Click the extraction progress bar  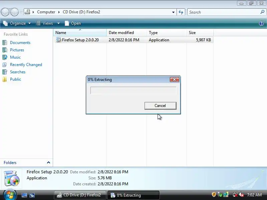click(x=133, y=90)
